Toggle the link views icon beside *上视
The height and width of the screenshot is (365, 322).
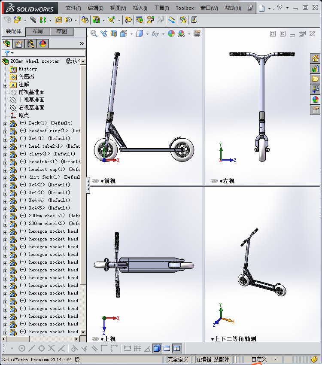[95, 339]
